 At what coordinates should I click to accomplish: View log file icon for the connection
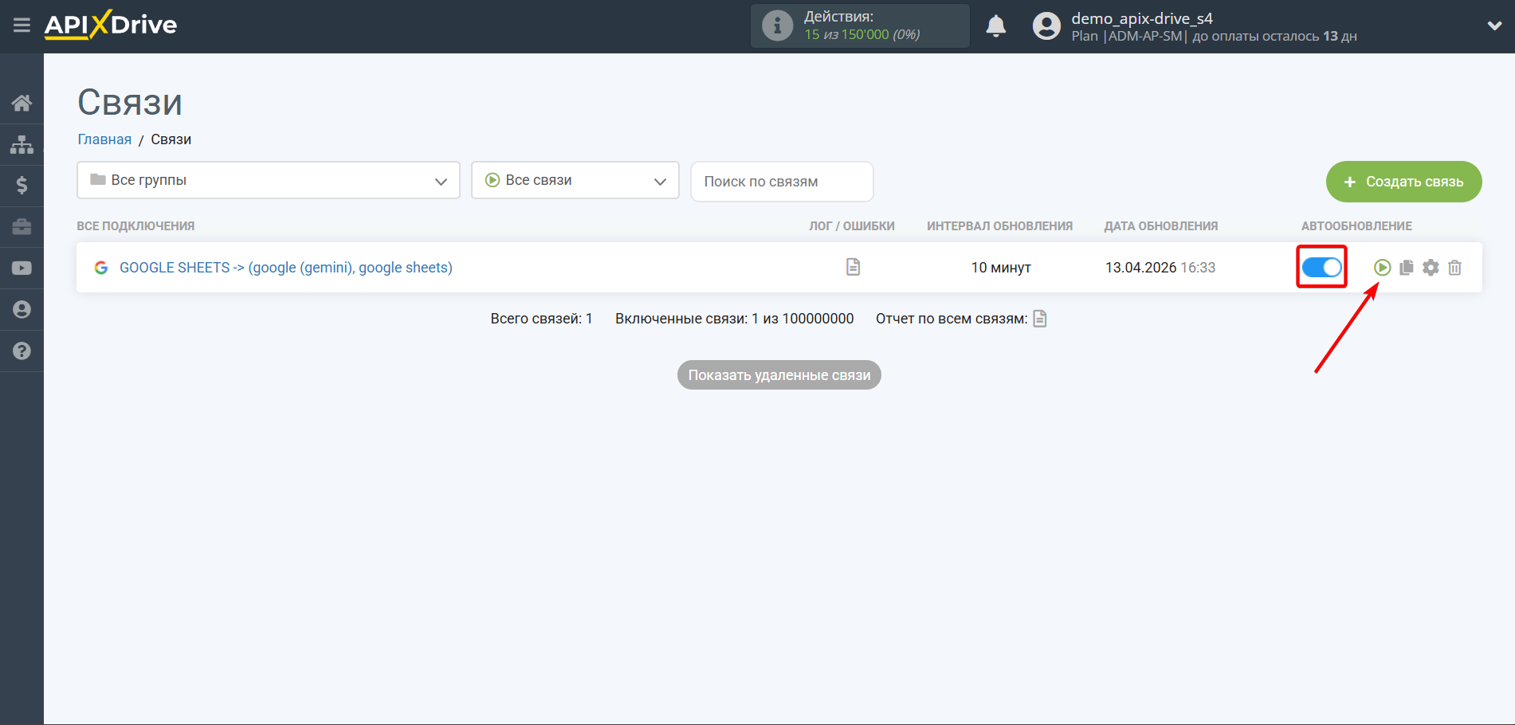tap(853, 267)
